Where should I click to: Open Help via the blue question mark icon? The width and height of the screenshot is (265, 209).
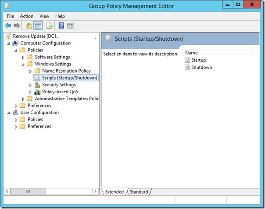click(x=61, y=26)
